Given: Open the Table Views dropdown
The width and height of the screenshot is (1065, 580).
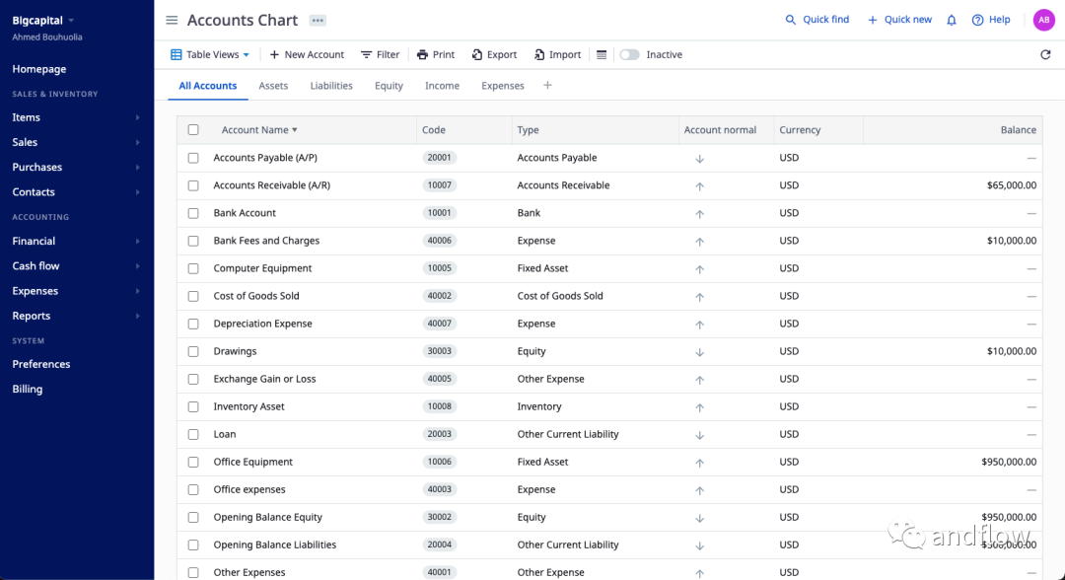Looking at the screenshot, I should coord(210,55).
